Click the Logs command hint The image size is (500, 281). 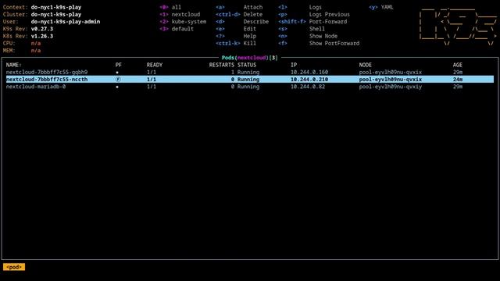(300, 7)
